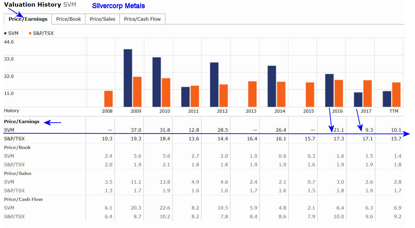
Task: Click the TTM SVM blue bar
Action: 387,99
